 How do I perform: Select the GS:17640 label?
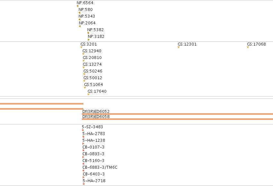tap(97, 91)
